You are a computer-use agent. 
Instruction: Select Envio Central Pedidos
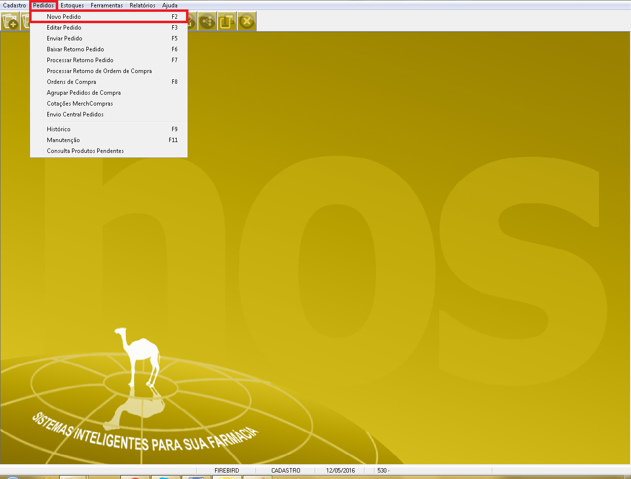[75, 114]
